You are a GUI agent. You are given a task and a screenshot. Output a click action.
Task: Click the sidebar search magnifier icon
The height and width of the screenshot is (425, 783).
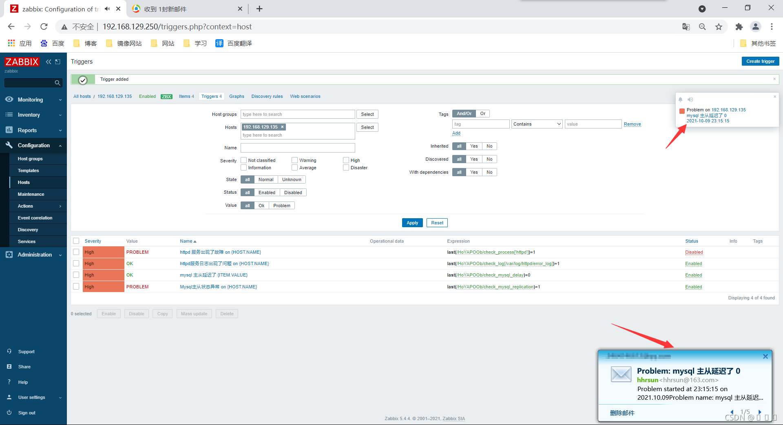pyautogui.click(x=58, y=83)
